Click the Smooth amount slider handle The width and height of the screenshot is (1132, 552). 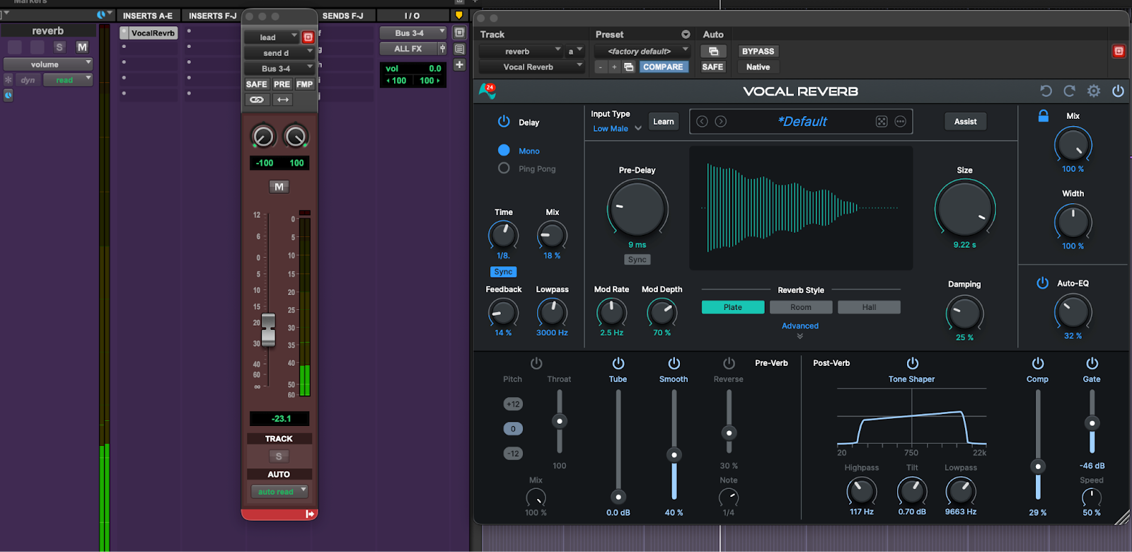(x=674, y=455)
